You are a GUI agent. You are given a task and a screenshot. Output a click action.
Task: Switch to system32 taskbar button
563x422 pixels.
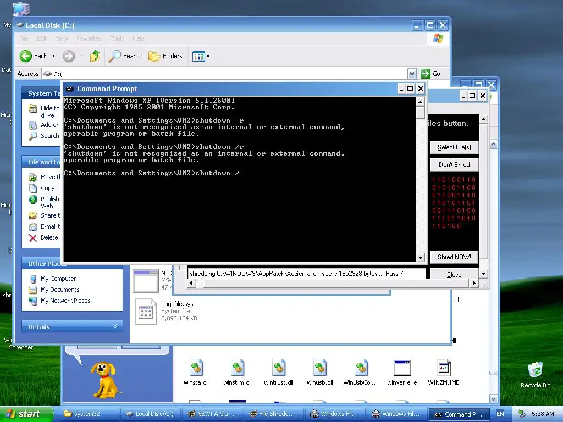pos(90,414)
